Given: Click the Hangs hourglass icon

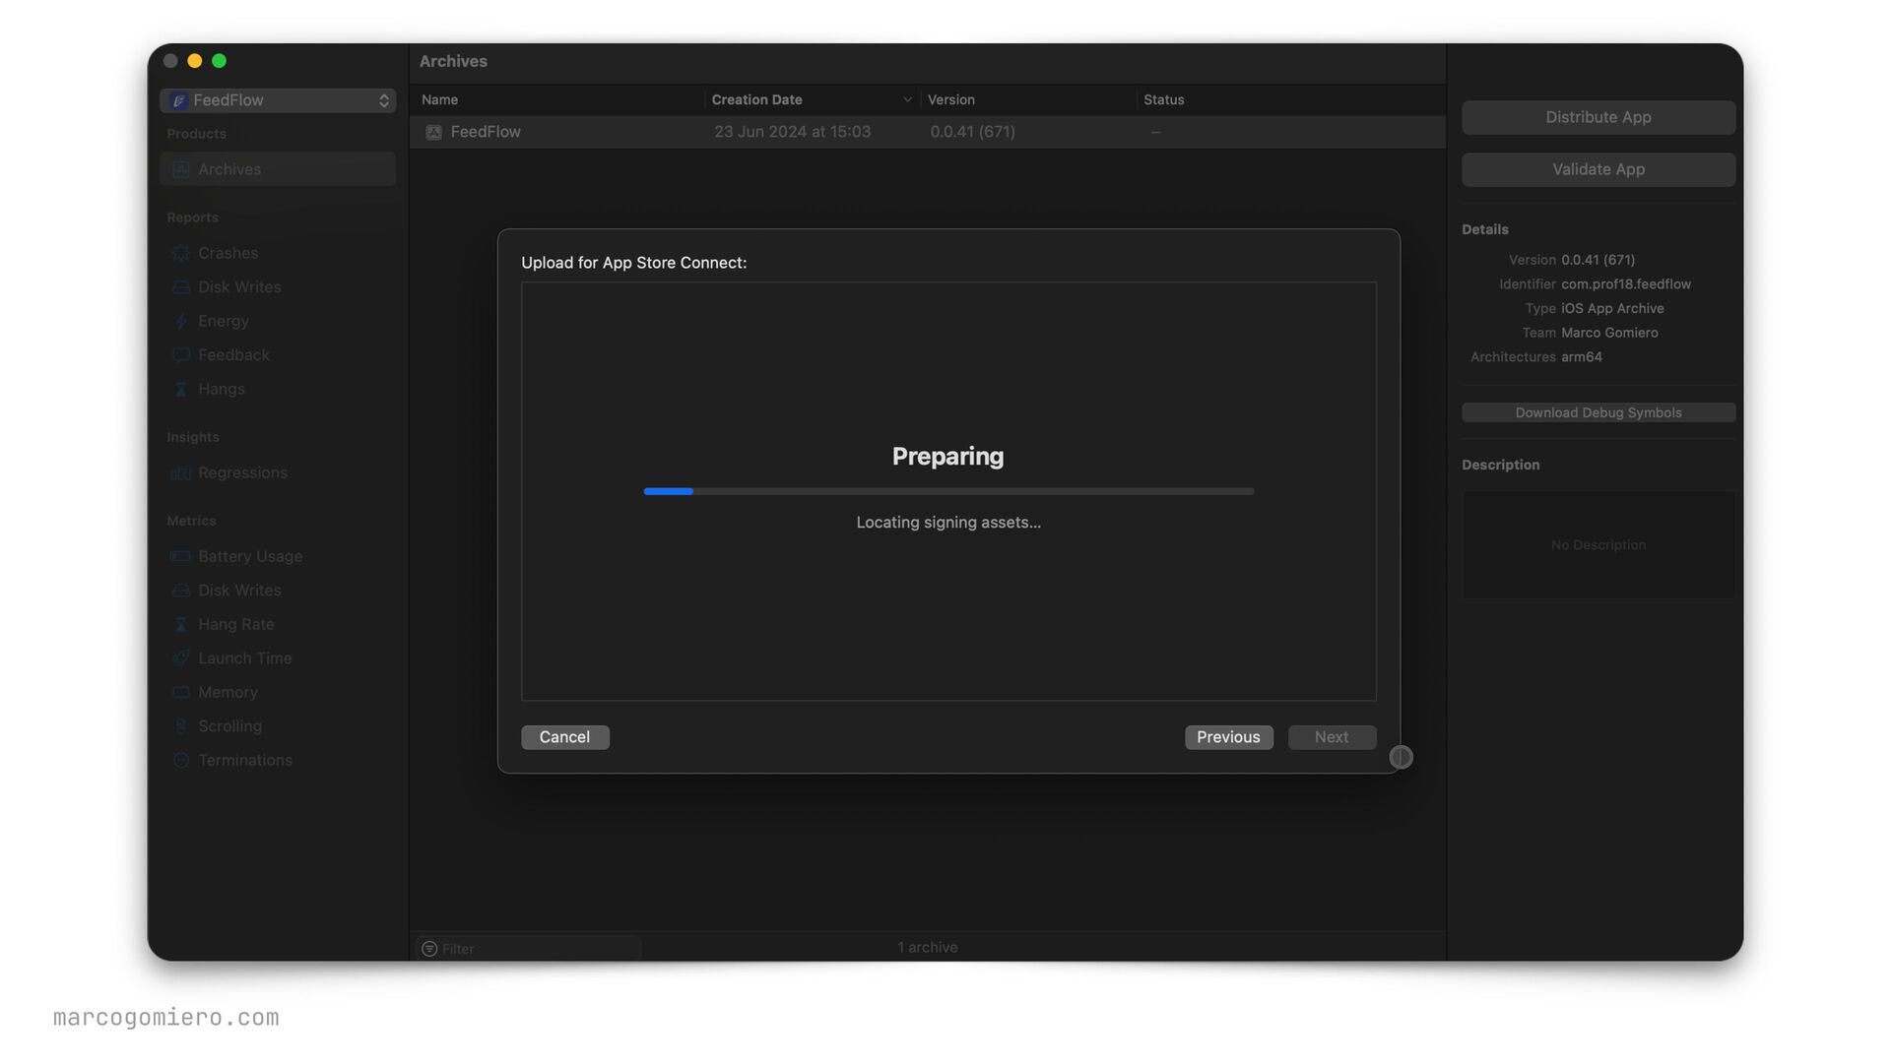Looking at the screenshot, I should click(181, 389).
